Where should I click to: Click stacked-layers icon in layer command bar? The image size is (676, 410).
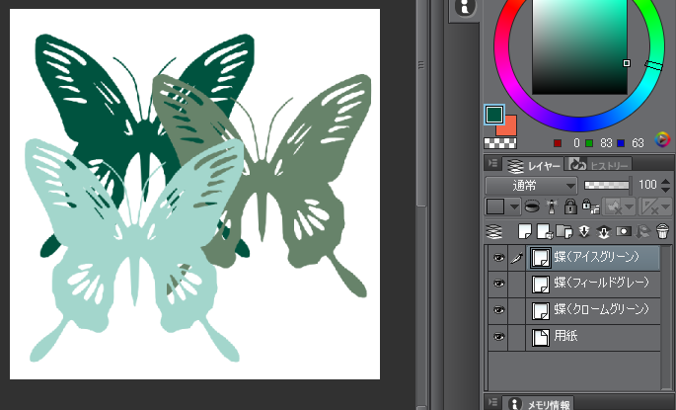pyautogui.click(x=493, y=232)
